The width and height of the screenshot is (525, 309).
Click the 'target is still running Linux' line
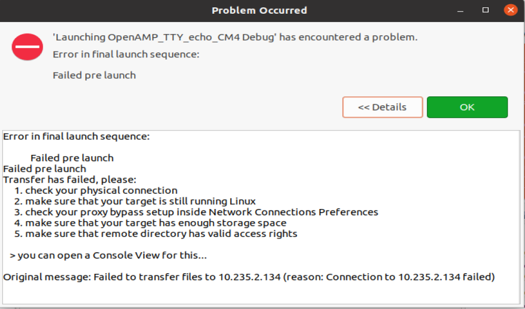[135, 201]
